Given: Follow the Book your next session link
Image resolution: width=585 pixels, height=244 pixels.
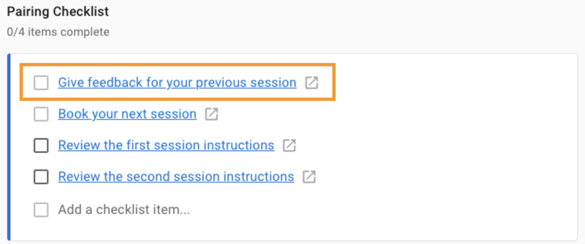Looking at the screenshot, I should point(127,114).
